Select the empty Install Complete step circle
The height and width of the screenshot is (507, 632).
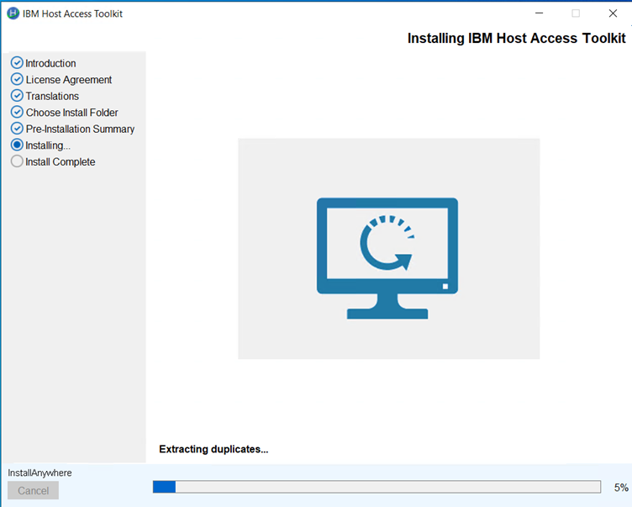17,161
